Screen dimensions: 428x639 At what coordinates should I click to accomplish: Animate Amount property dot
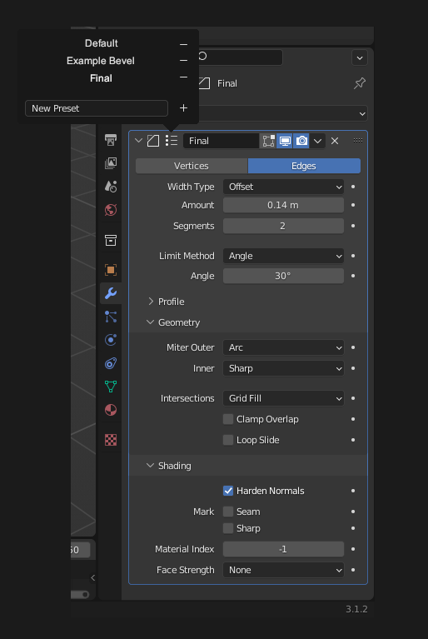(353, 205)
